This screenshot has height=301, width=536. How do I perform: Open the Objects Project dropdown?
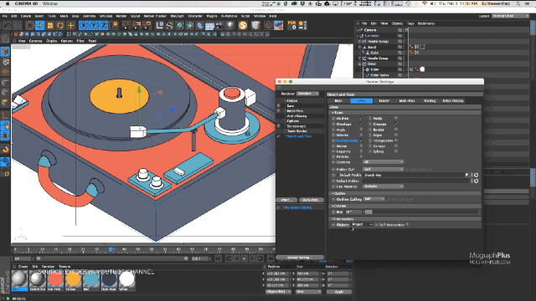362,225
